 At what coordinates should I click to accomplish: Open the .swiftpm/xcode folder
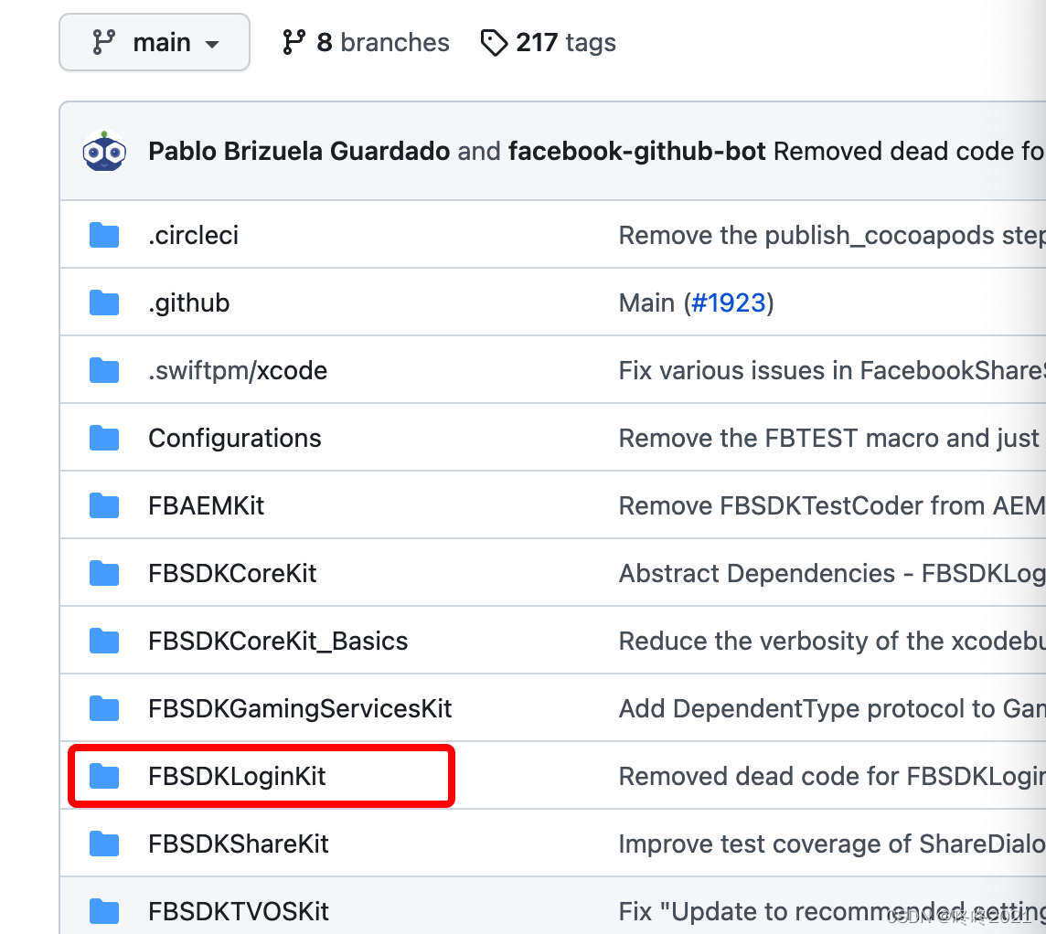coord(238,371)
